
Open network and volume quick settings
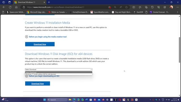click(168, 100)
